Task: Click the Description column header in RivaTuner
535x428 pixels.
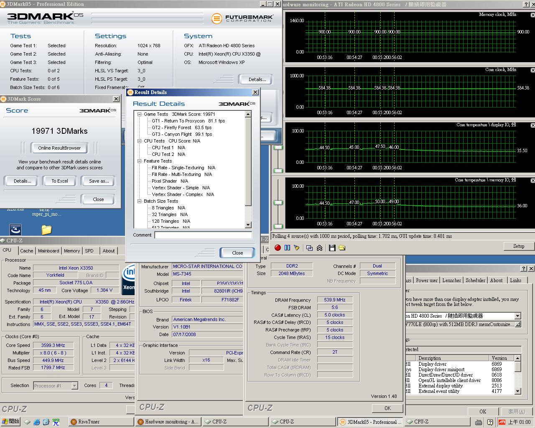Action: [x=453, y=358]
